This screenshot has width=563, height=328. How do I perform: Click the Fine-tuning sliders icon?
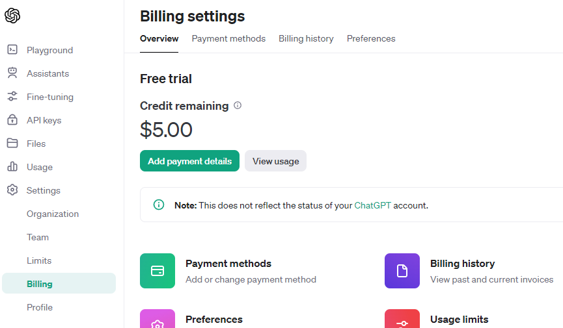tap(12, 97)
